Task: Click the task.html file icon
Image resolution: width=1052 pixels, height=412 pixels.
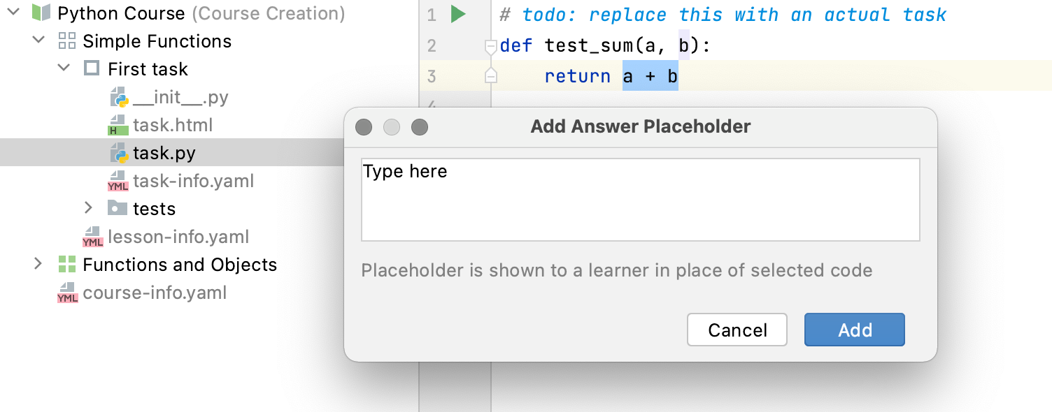Action: coord(118,125)
